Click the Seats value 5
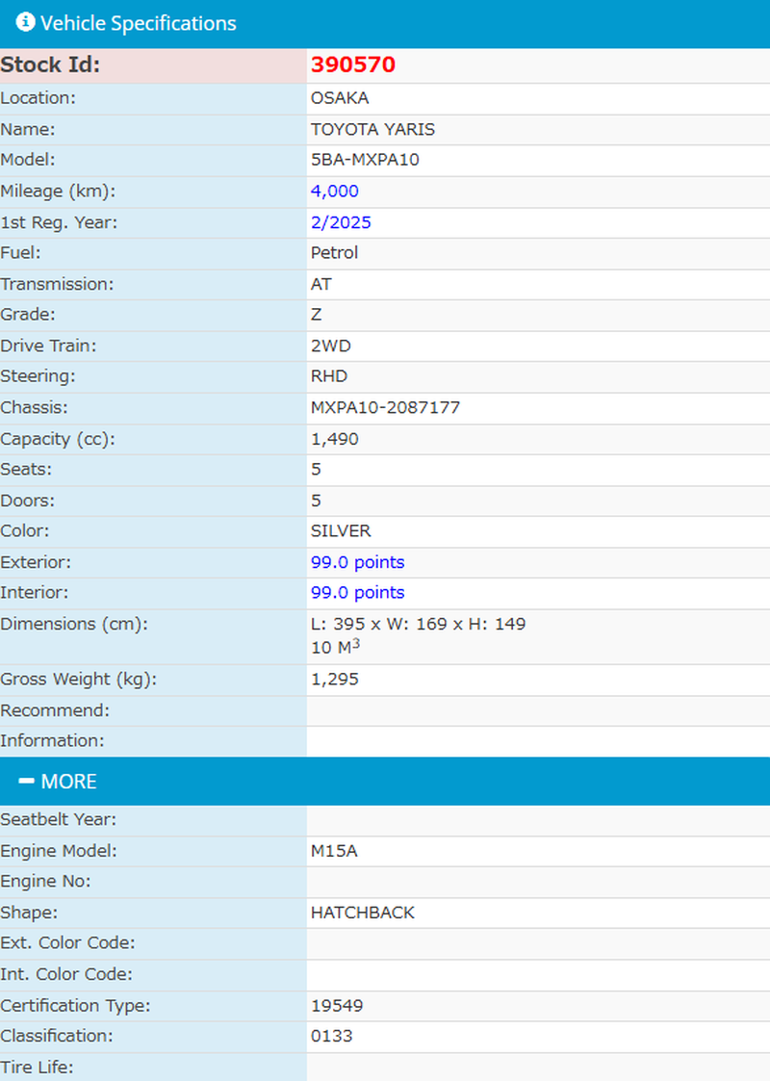The image size is (770, 1081). pos(316,470)
